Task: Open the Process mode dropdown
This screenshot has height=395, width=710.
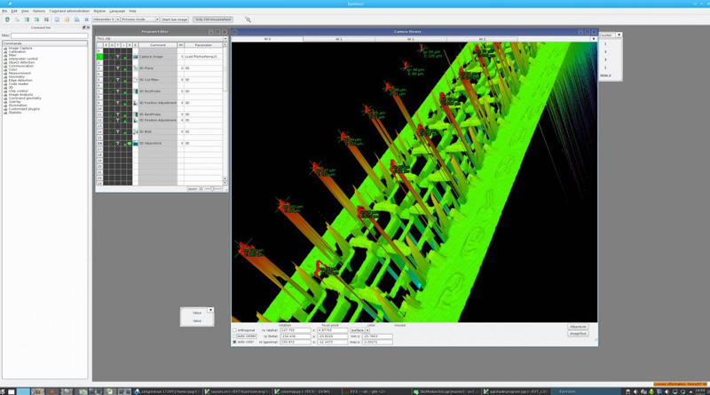Action: (x=138, y=19)
